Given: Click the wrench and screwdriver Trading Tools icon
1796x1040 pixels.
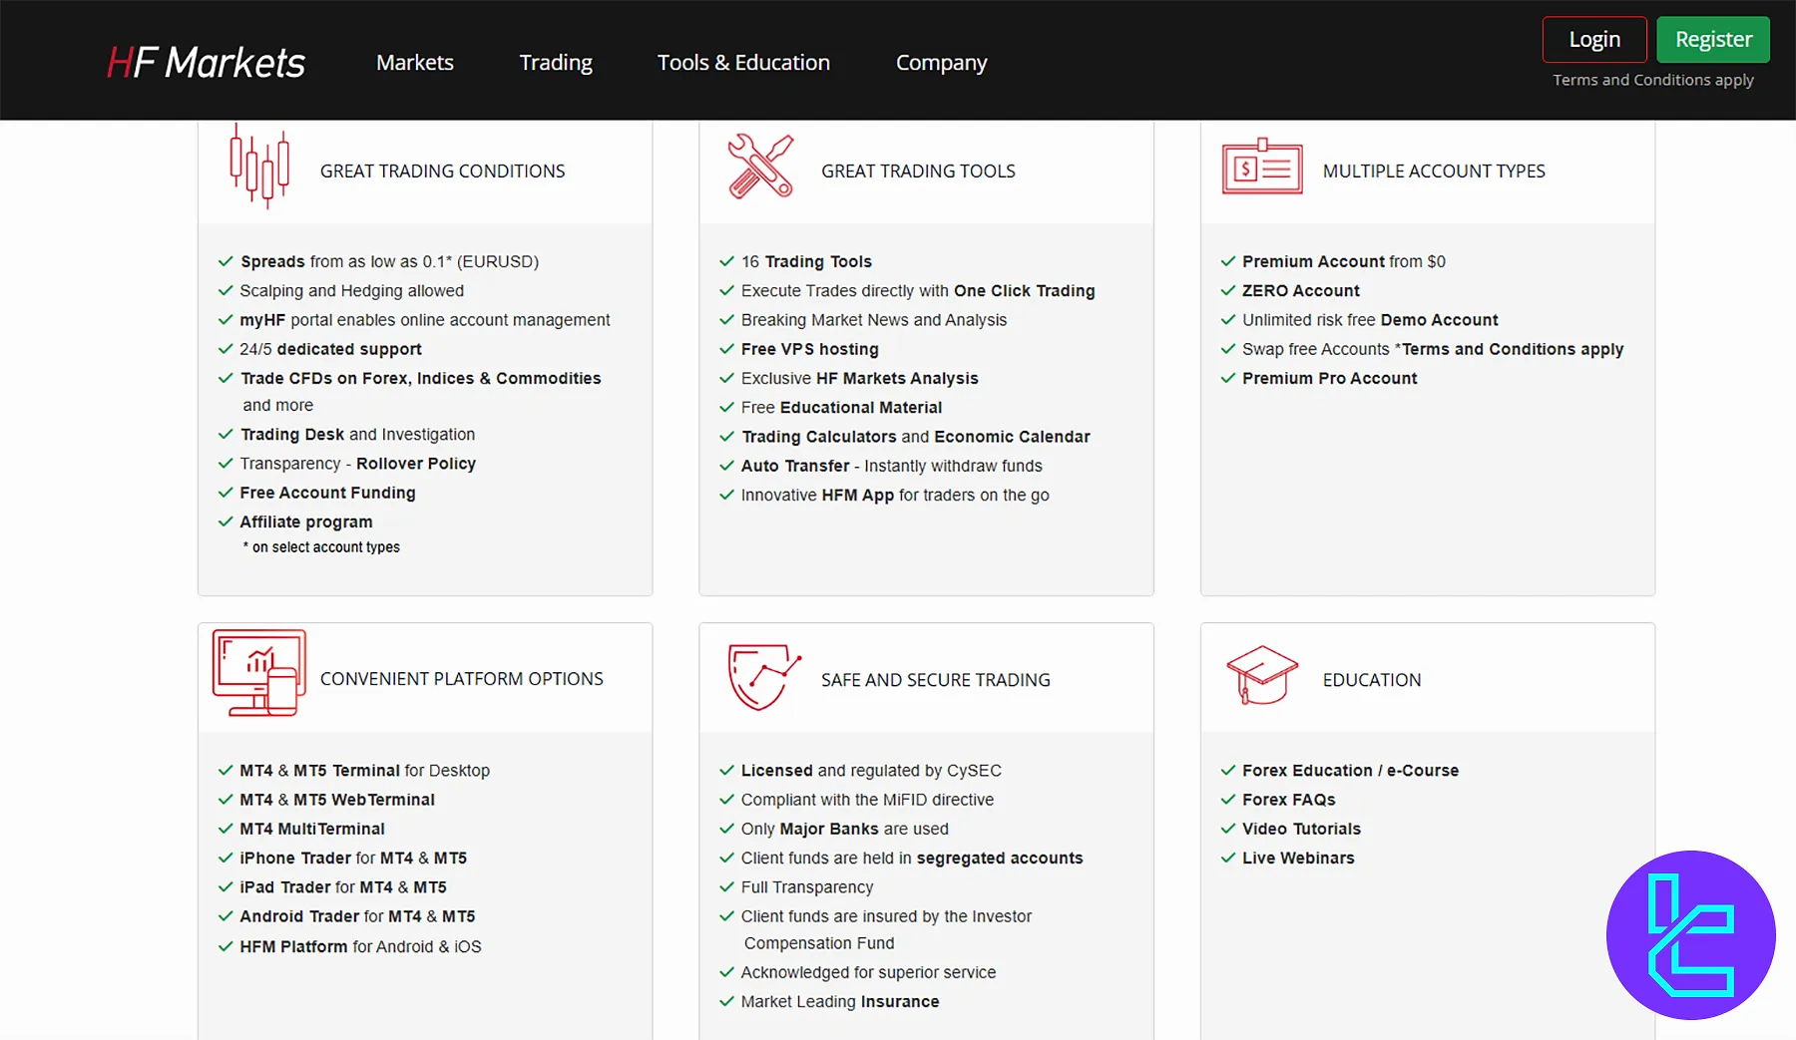Looking at the screenshot, I should point(760,166).
